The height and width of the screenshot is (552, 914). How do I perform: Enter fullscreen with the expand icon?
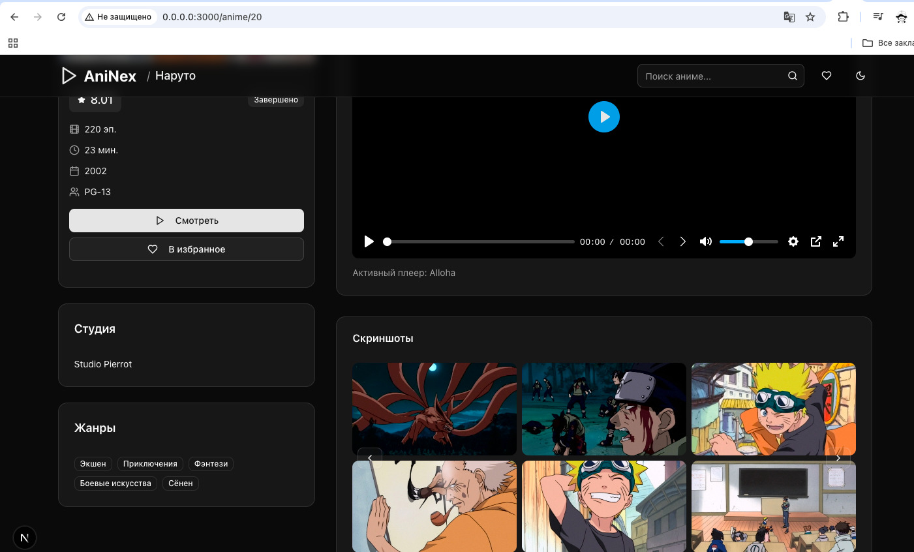pos(838,241)
